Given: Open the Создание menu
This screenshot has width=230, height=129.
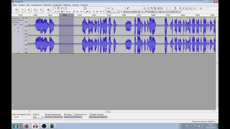Looking at the screenshot, I should 57,5.
